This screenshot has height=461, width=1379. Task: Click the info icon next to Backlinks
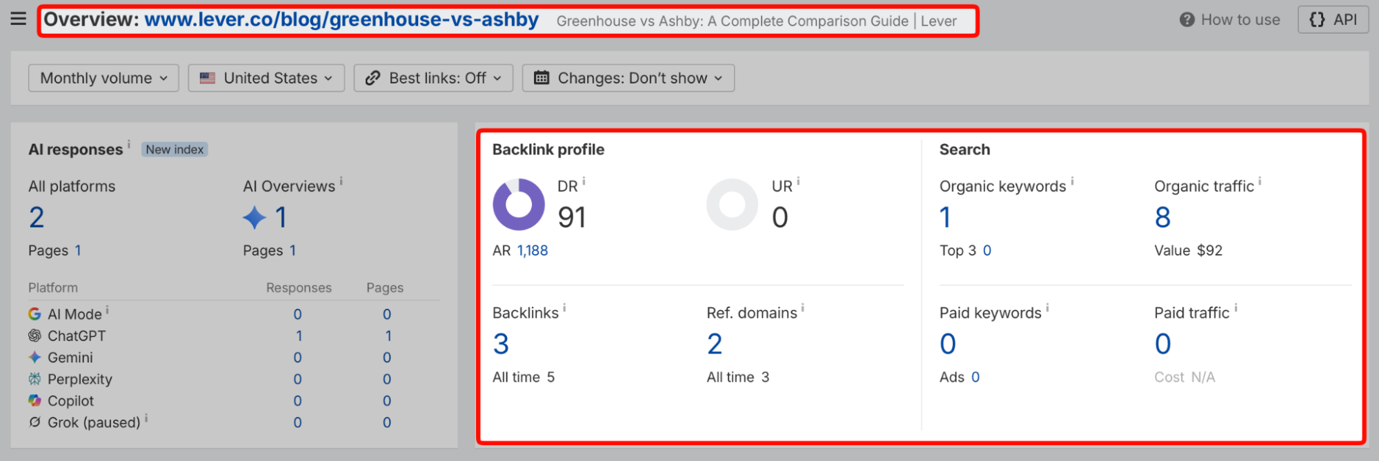564,308
